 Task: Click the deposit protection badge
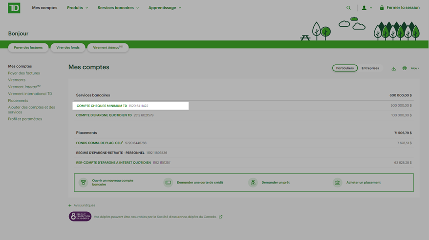pyautogui.click(x=80, y=217)
